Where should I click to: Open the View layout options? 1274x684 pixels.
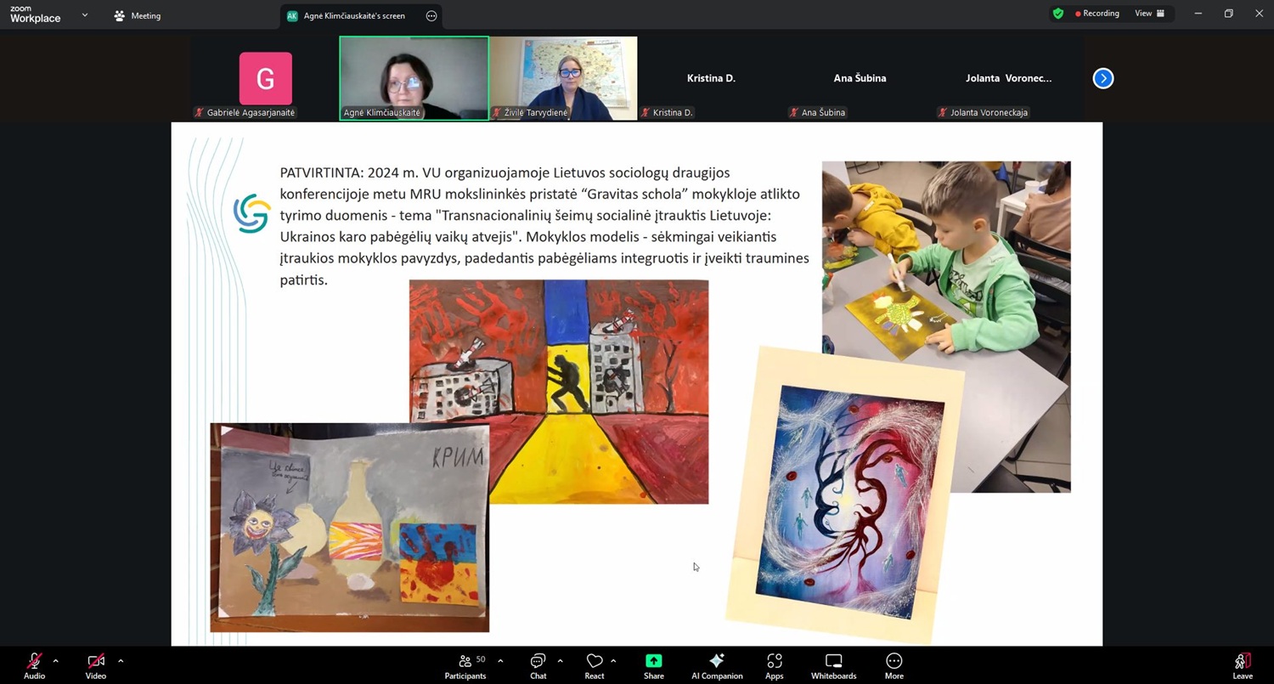coord(1149,14)
